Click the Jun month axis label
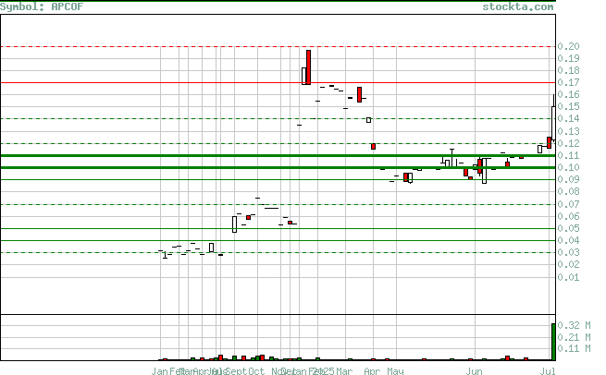 (475, 371)
